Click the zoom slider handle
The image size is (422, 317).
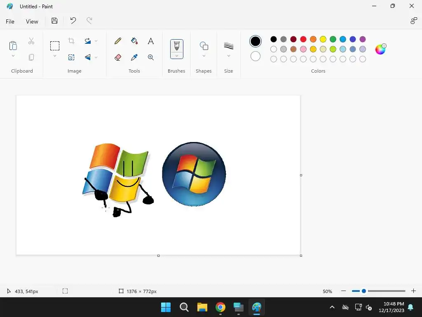364,291
